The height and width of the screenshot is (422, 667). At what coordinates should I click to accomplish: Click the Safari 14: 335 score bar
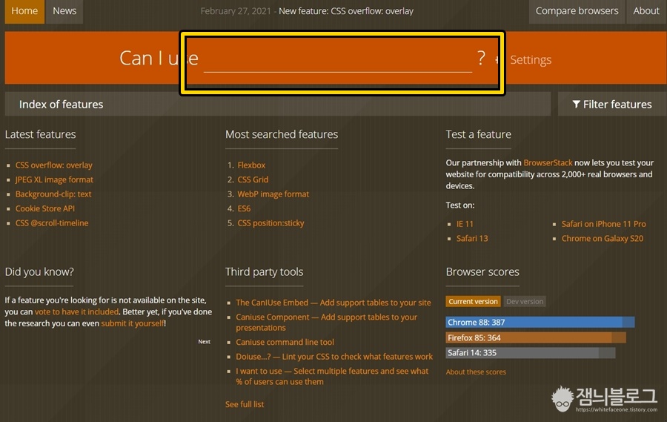tap(531, 352)
